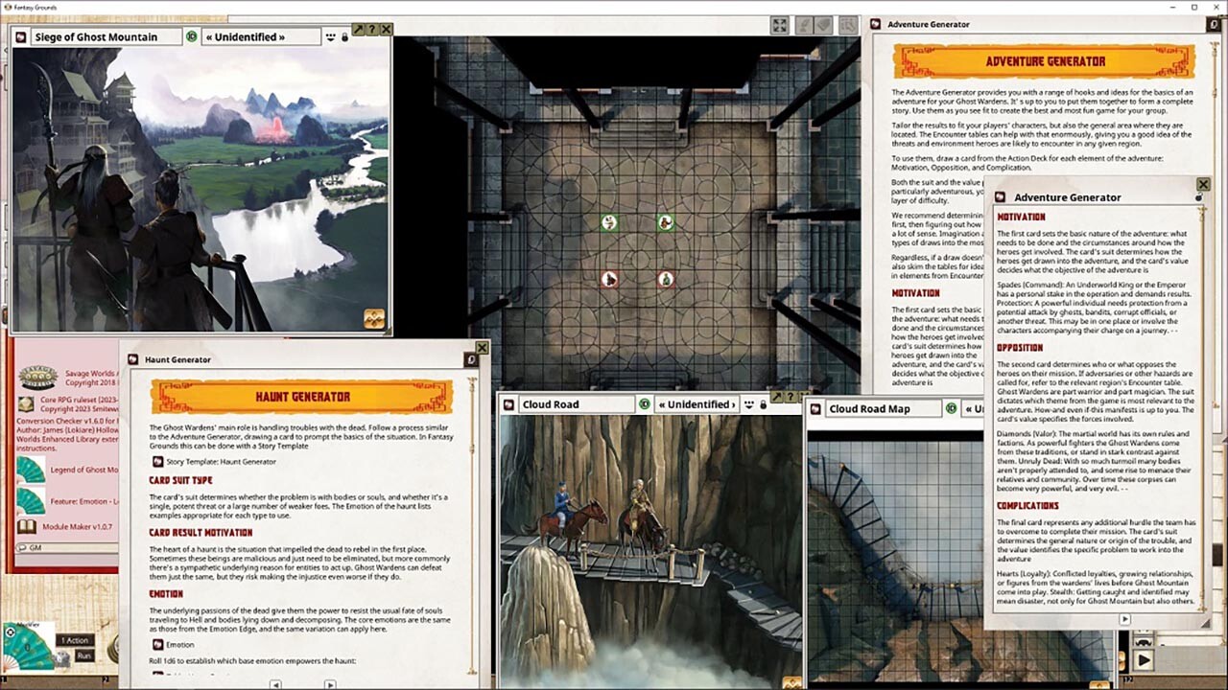Open the Module Maker v1.0.7 book icon
This screenshot has width=1228, height=690.
[25, 526]
